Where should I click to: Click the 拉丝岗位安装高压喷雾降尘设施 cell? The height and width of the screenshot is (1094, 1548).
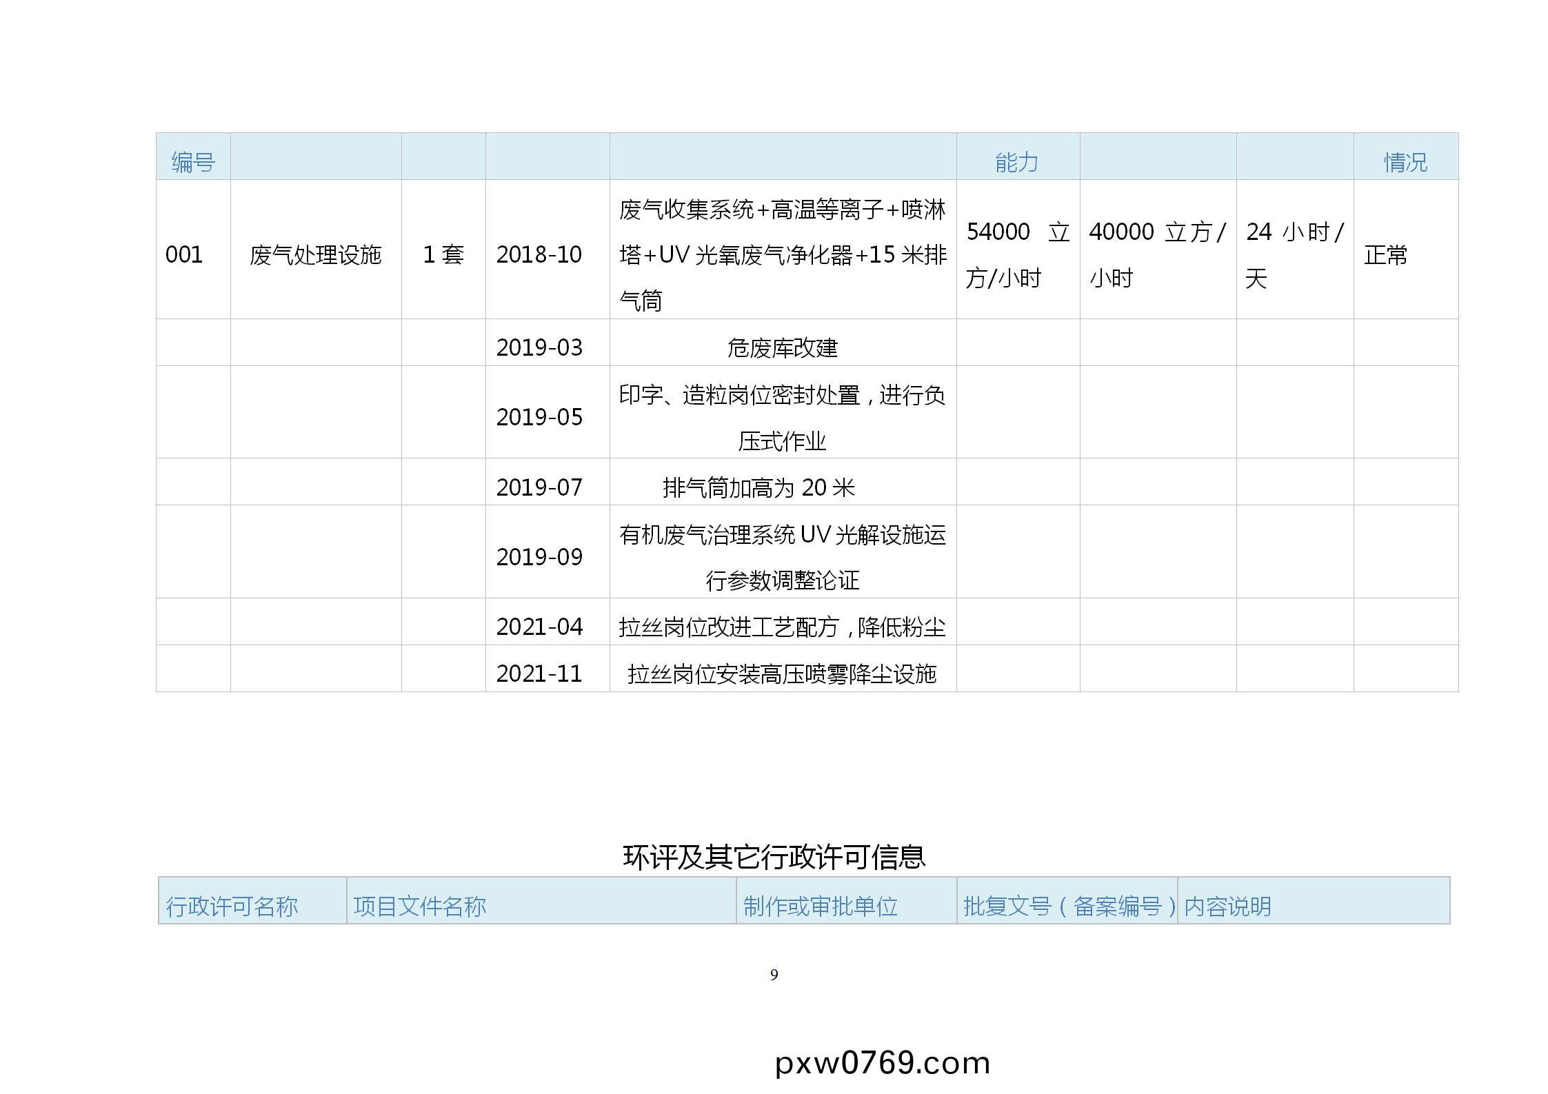click(x=782, y=673)
